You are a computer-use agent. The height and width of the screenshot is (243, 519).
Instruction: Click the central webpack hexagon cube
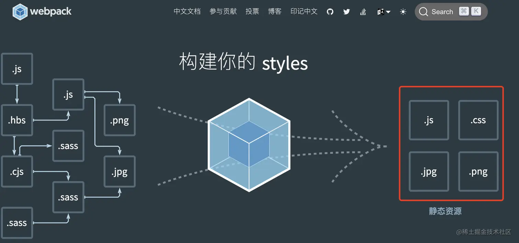249,145
